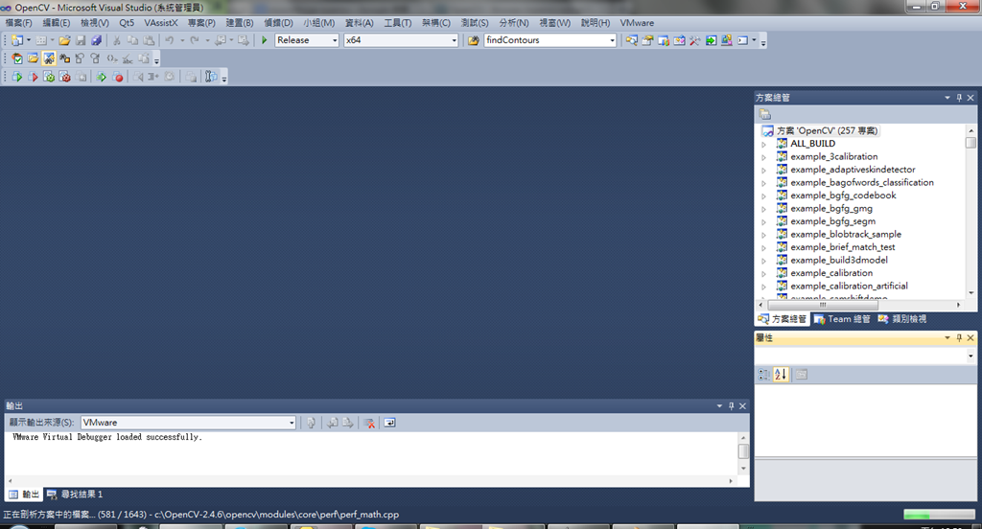The image size is (982, 529).
Task: Select the 輸出 output tab
Action: 24,494
